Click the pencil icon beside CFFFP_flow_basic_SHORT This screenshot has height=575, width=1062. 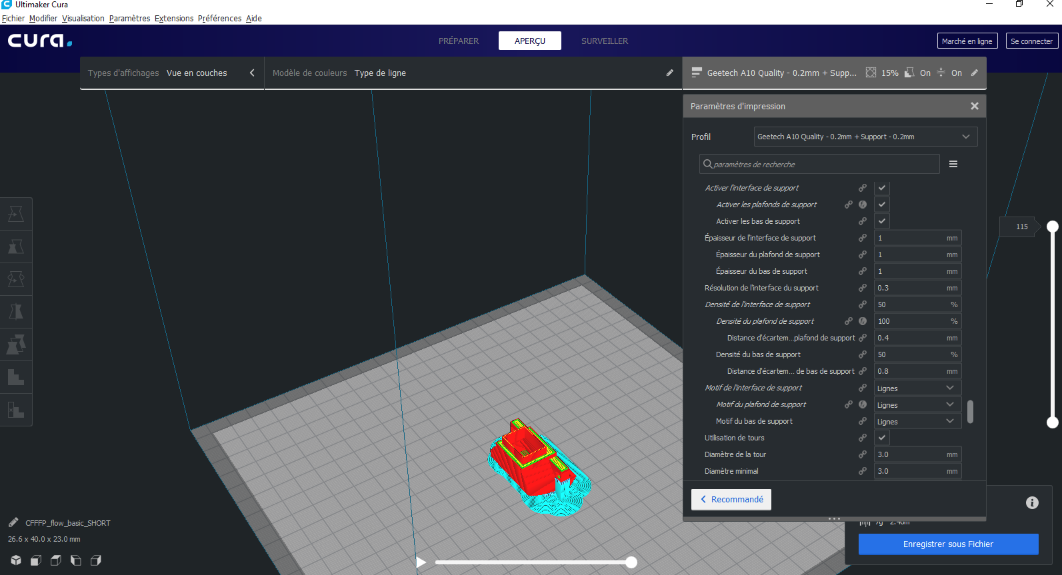pyautogui.click(x=13, y=522)
